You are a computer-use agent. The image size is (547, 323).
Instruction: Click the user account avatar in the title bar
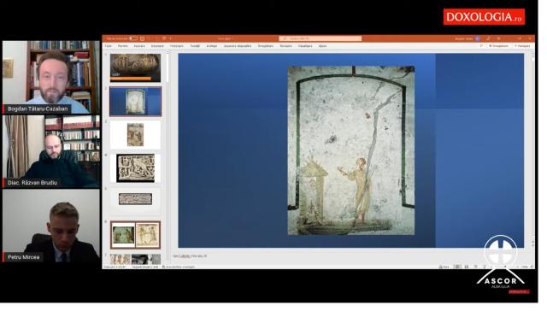(x=478, y=38)
